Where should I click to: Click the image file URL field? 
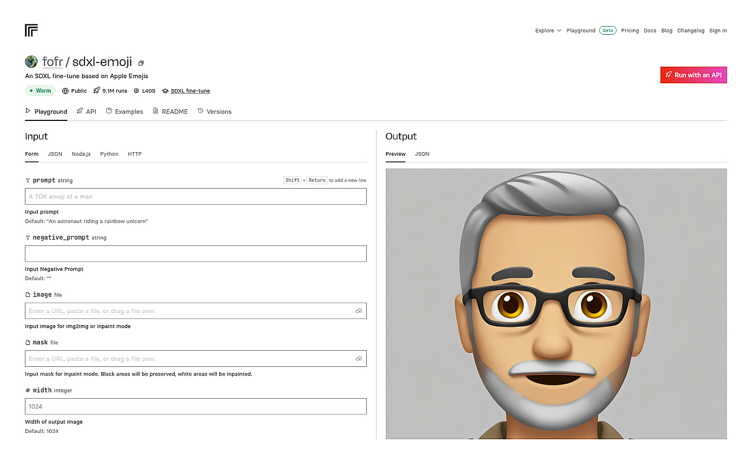click(196, 311)
